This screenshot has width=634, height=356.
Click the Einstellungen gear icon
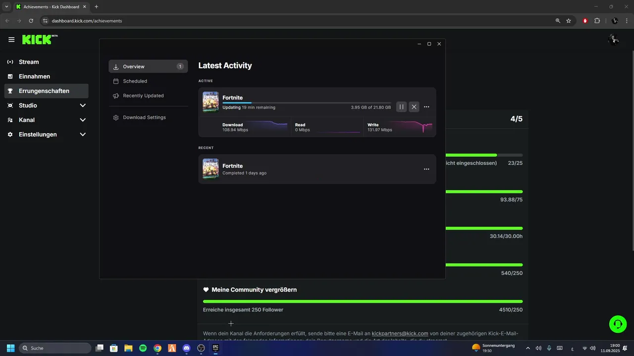click(x=10, y=134)
